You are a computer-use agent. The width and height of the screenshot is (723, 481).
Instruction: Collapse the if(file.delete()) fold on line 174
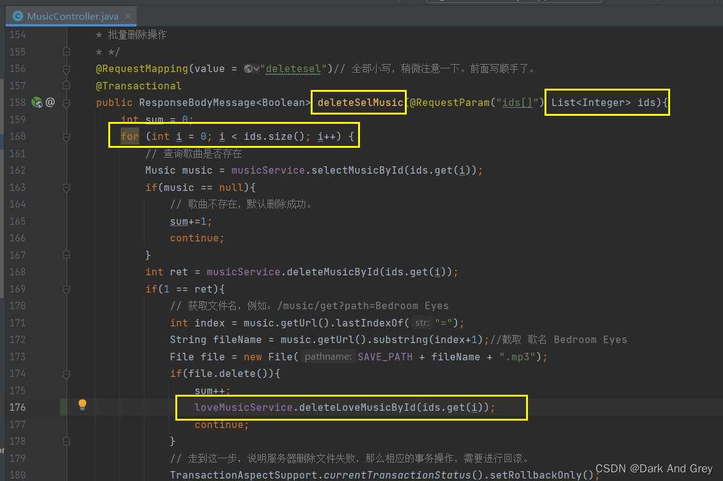66,373
